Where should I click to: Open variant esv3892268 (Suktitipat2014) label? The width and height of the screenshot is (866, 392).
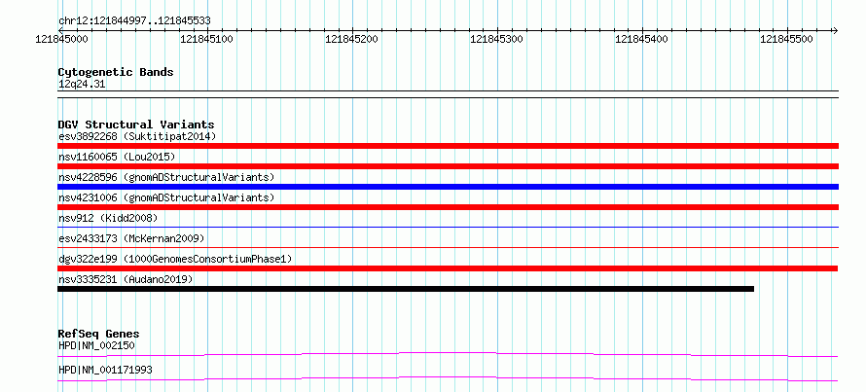[x=137, y=136]
